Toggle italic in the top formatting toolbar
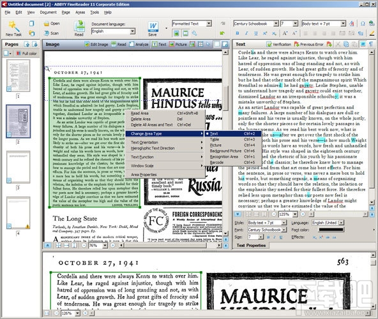 246,33
